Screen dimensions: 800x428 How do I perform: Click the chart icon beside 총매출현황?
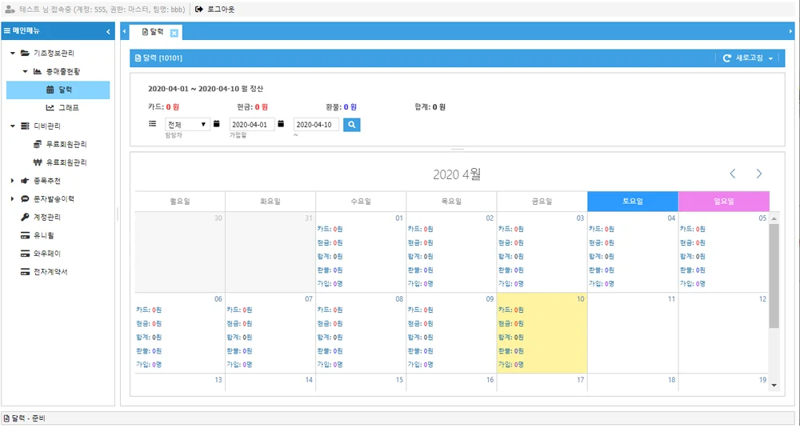38,71
